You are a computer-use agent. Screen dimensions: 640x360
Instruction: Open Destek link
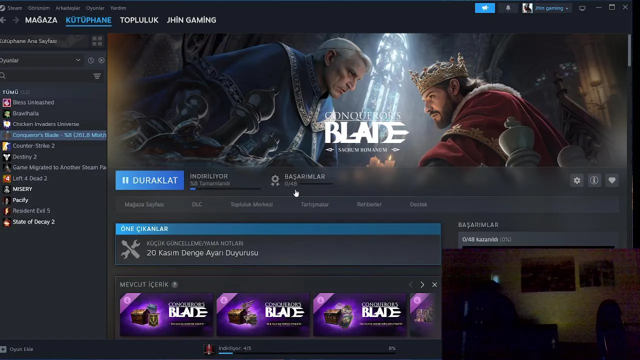tap(418, 204)
